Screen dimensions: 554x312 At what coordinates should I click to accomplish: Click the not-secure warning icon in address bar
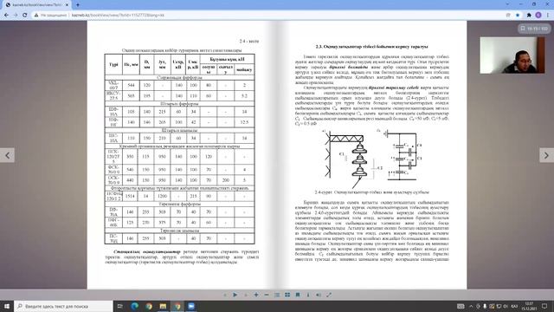[36, 16]
